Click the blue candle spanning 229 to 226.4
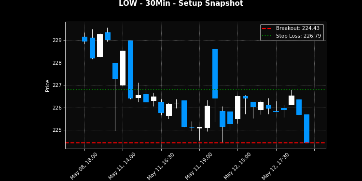Viewport: 362px width, 181px height. pos(130,70)
